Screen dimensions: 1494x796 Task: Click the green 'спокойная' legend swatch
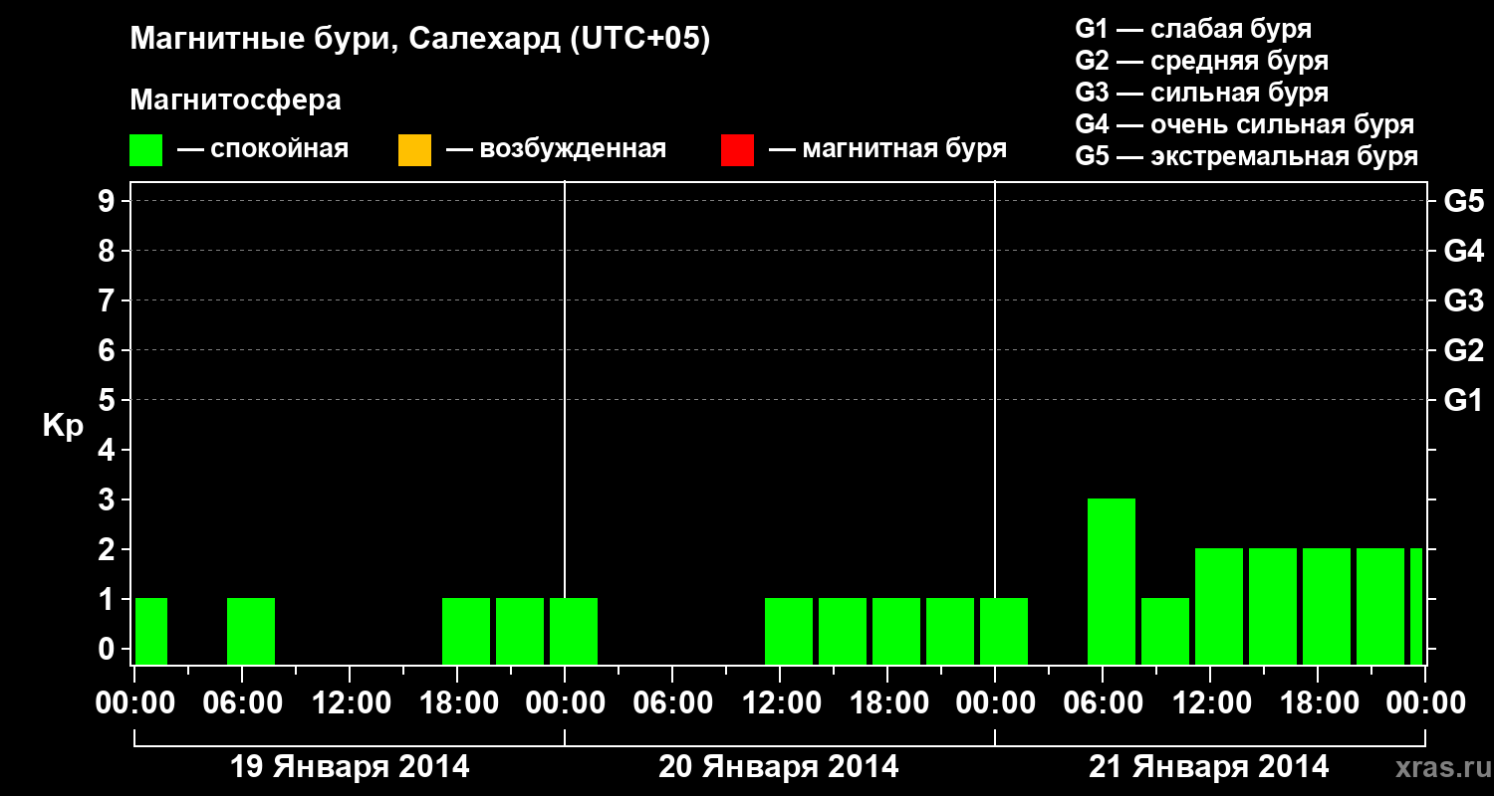[146, 150]
